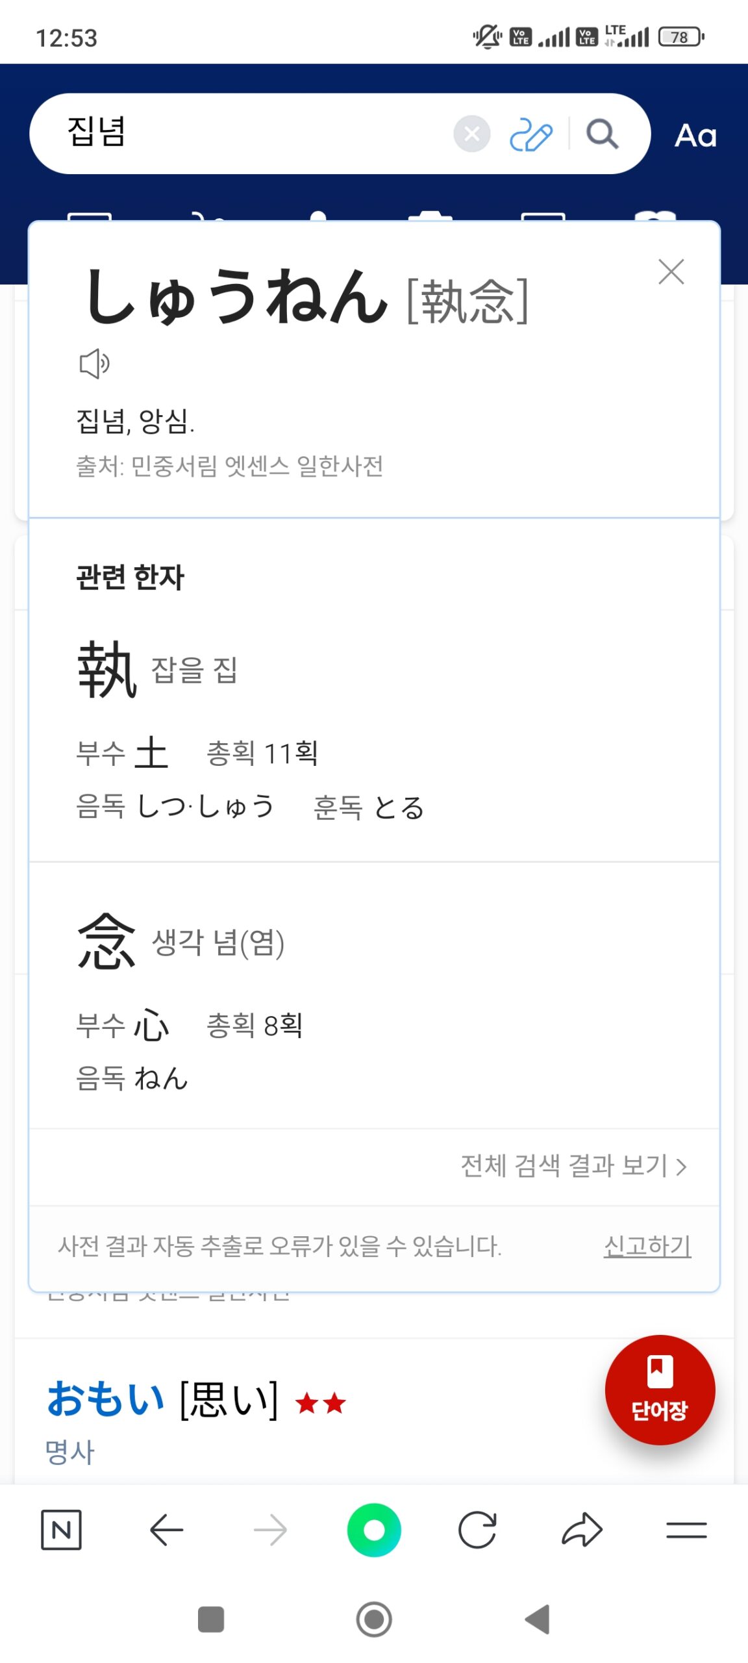Open handwriting input tool
Screen dimensions: 748x1663
pyautogui.click(x=531, y=134)
